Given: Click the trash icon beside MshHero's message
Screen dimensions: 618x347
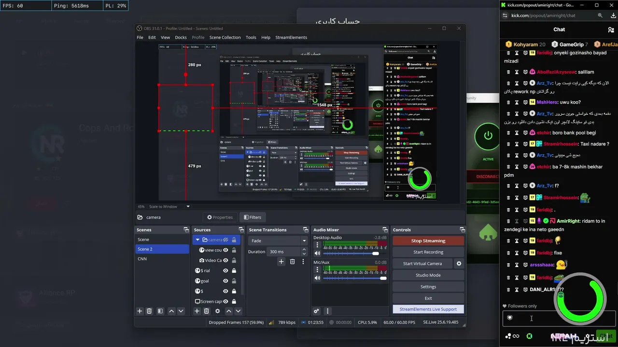Looking at the screenshot, I should [x=508, y=102].
